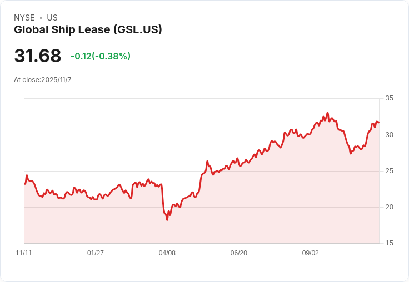This screenshot has height=282, width=409.
Task: Click the At close:2025/11/7 timestamp
Action: (x=43, y=80)
